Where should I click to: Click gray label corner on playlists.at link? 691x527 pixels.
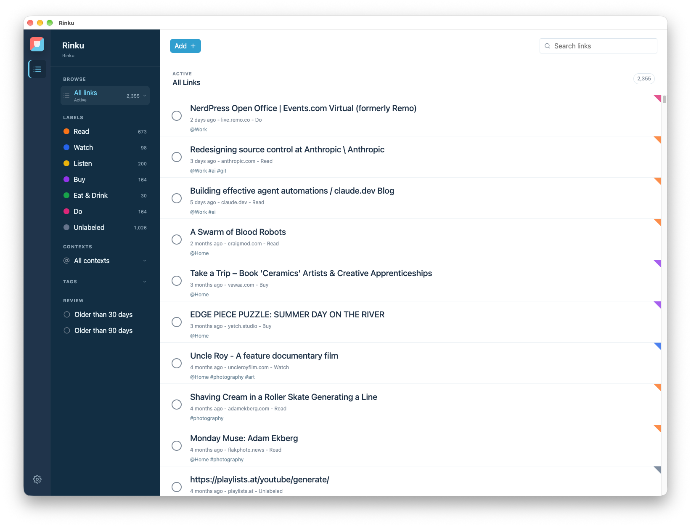tap(658, 470)
